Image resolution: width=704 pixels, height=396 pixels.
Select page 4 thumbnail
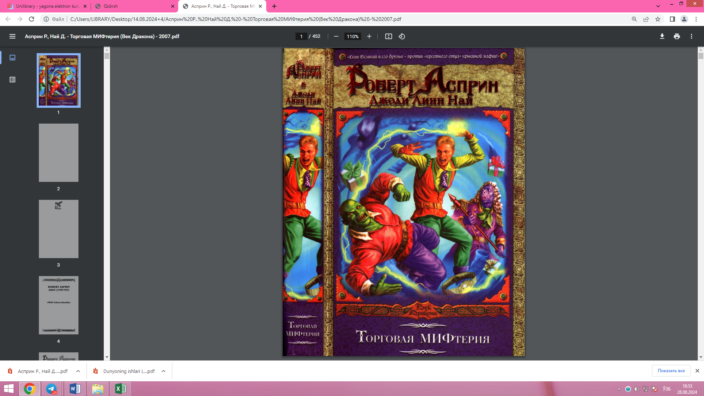tap(59, 305)
